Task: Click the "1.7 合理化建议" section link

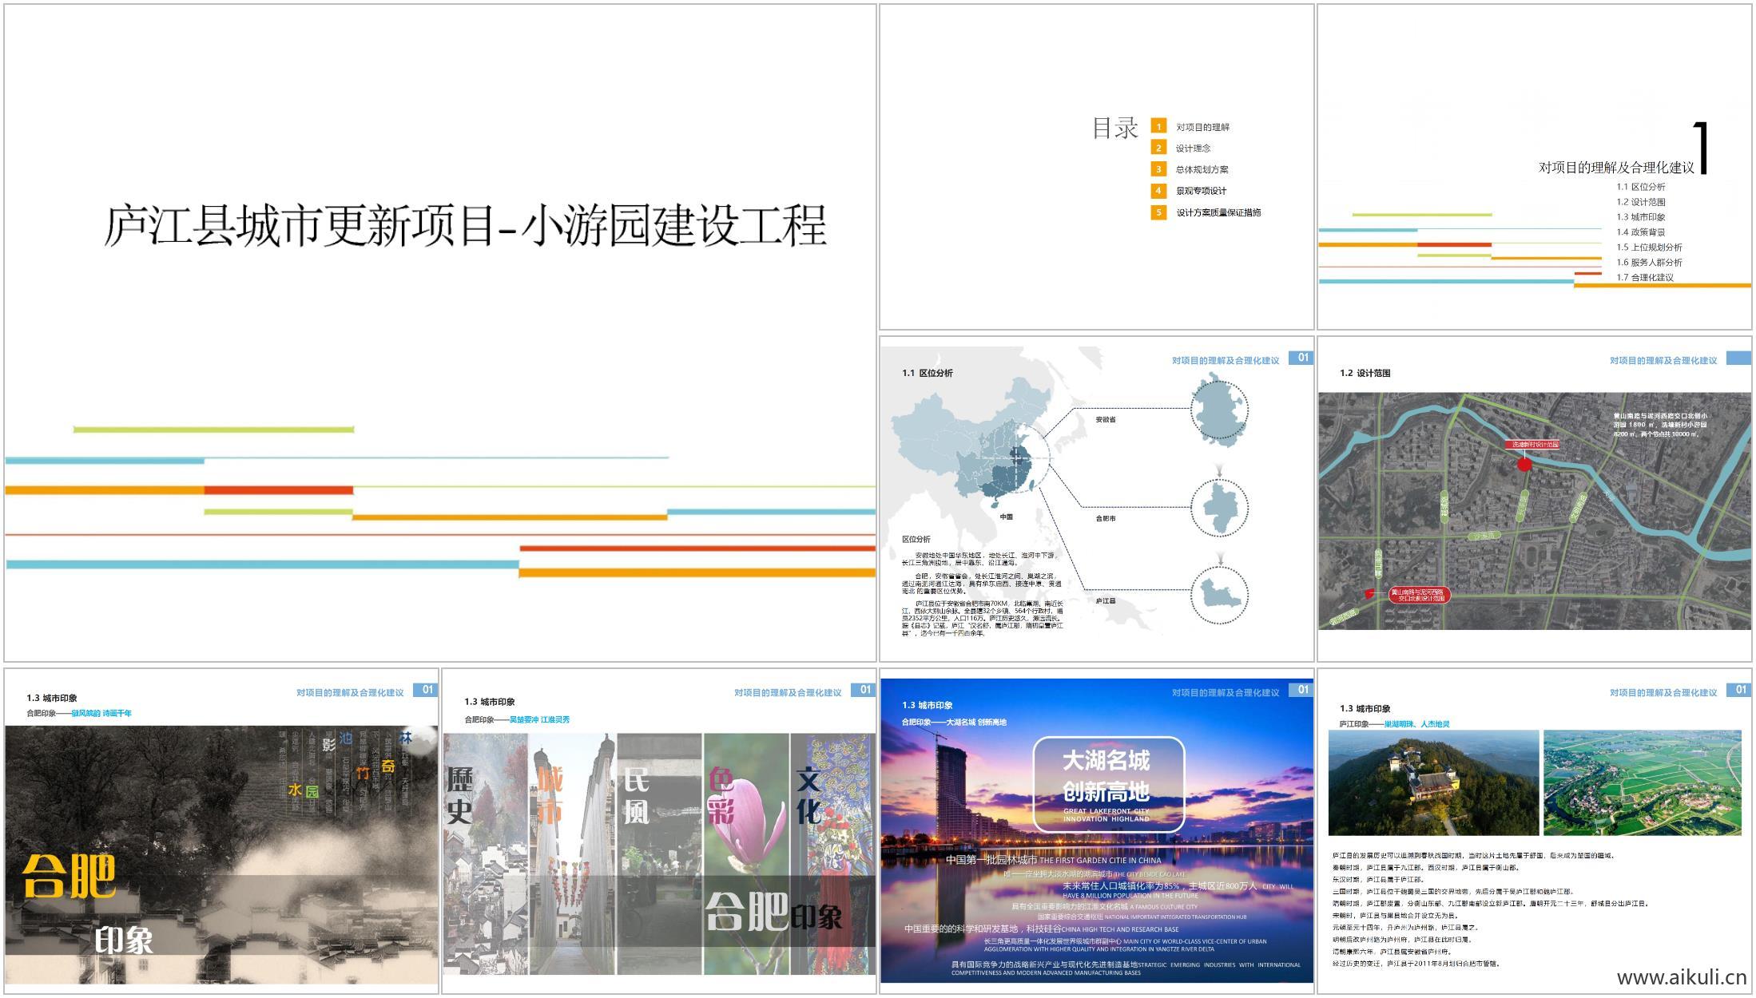Action: coord(1647,279)
